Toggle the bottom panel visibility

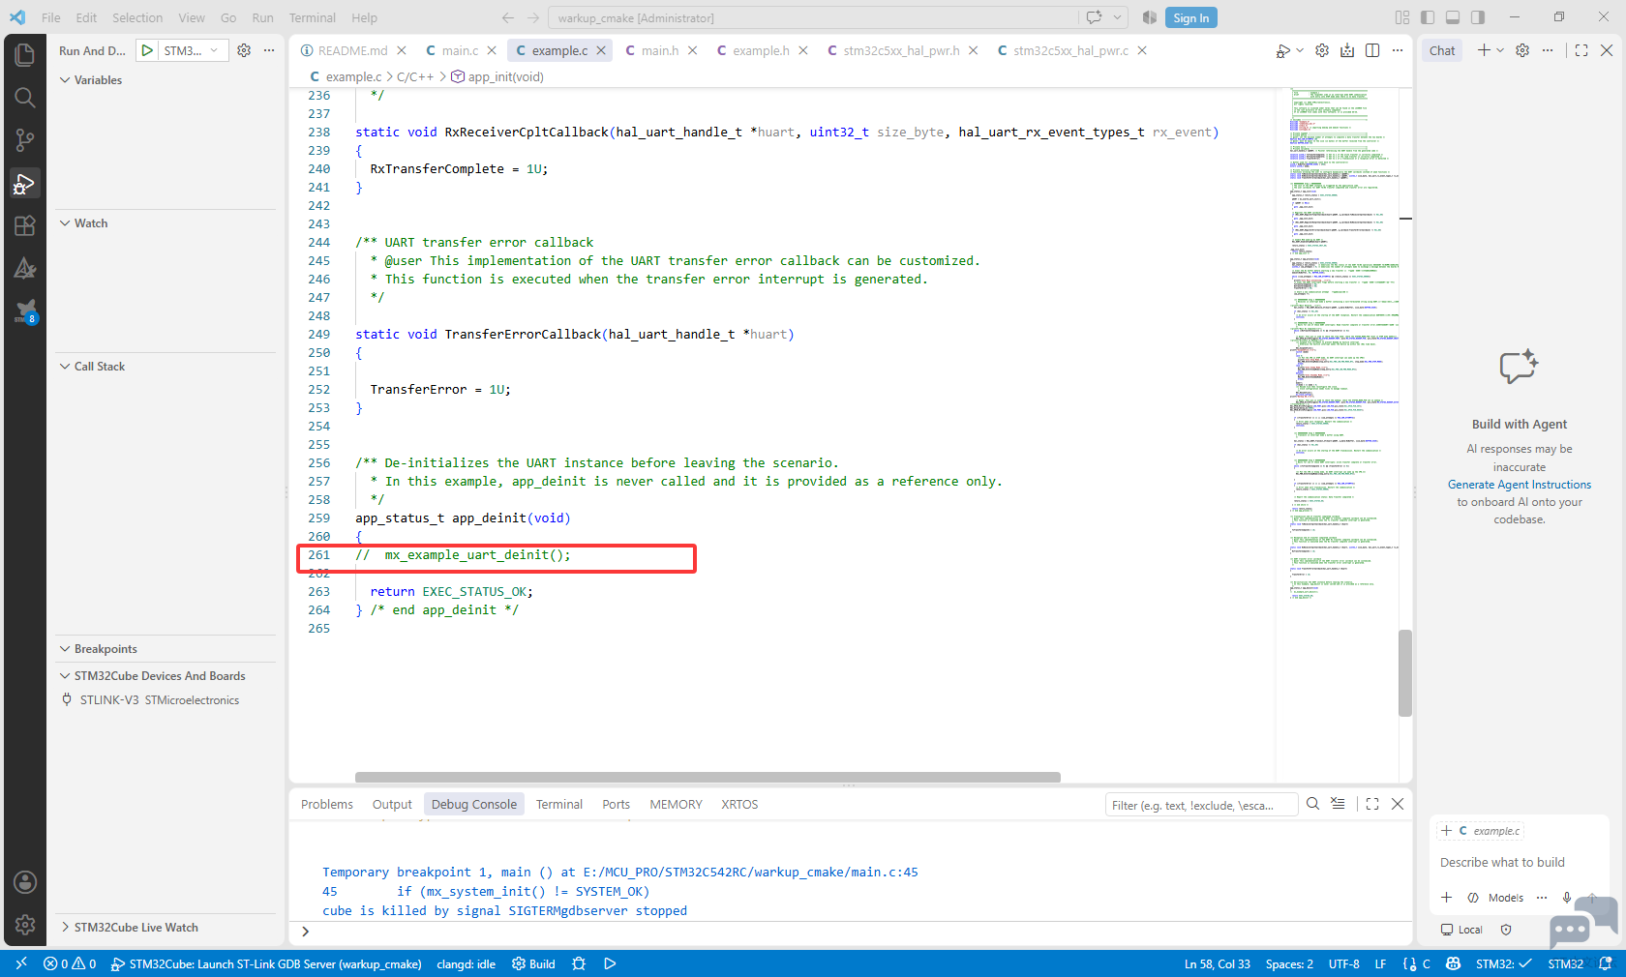1453,17
